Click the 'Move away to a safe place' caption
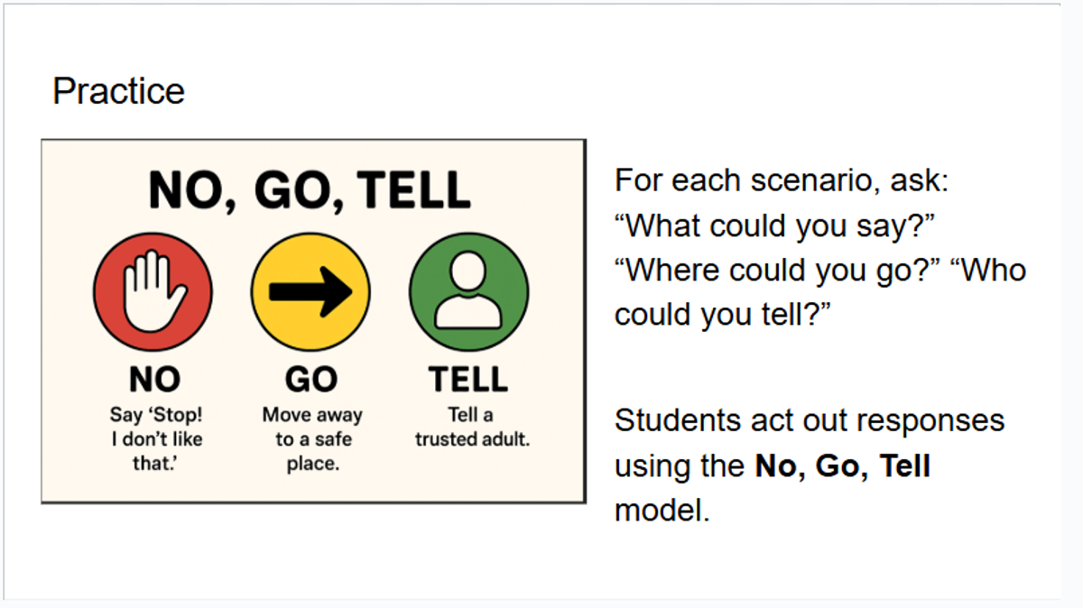 (x=312, y=439)
